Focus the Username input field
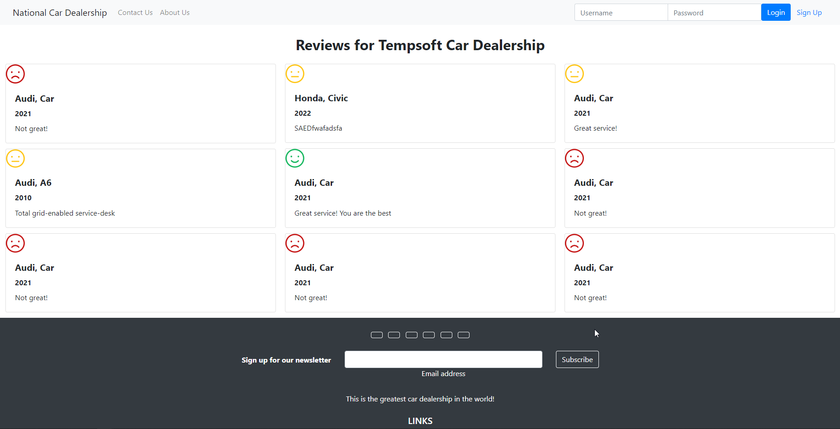This screenshot has width=840, height=429. pyautogui.click(x=621, y=12)
